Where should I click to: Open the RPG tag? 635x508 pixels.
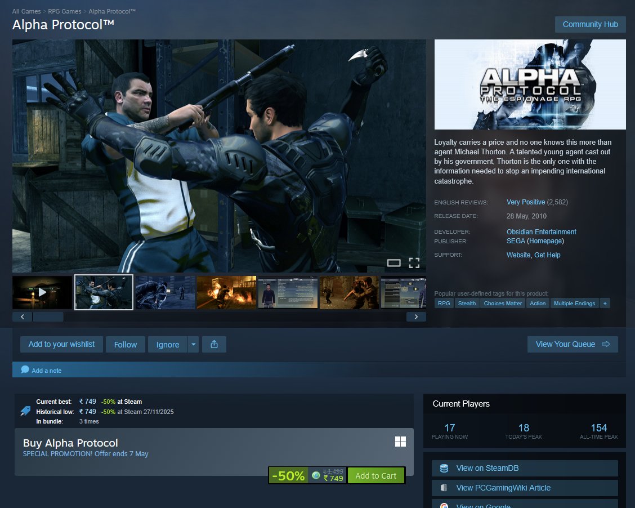[x=444, y=303]
